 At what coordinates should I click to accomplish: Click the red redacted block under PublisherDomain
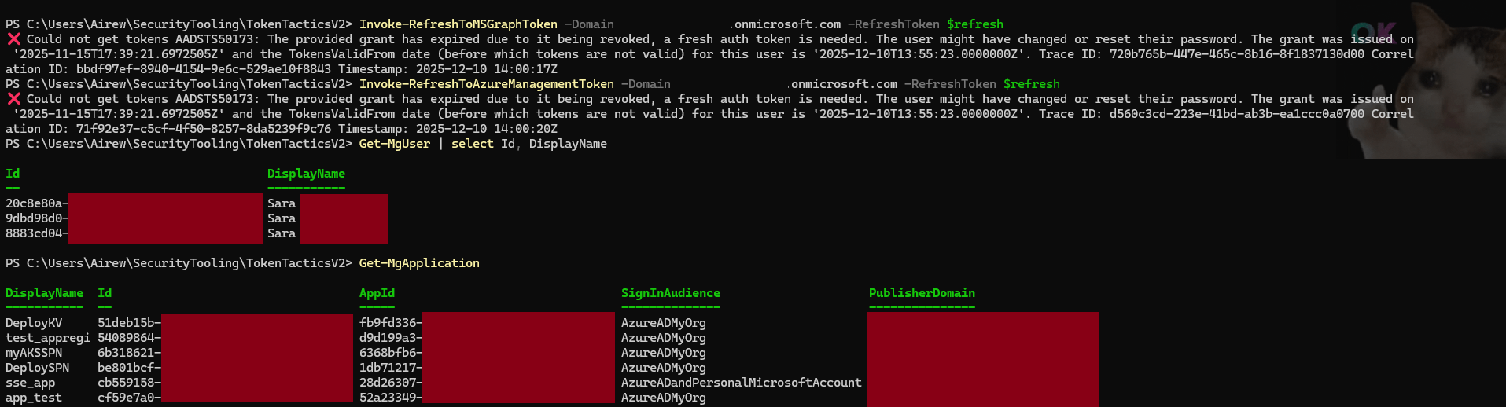[x=982, y=358]
